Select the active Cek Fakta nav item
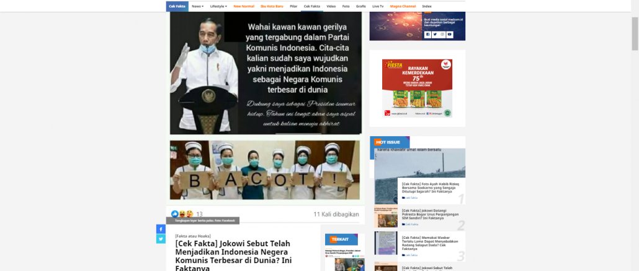This screenshot has width=639, height=271. (x=312, y=6)
